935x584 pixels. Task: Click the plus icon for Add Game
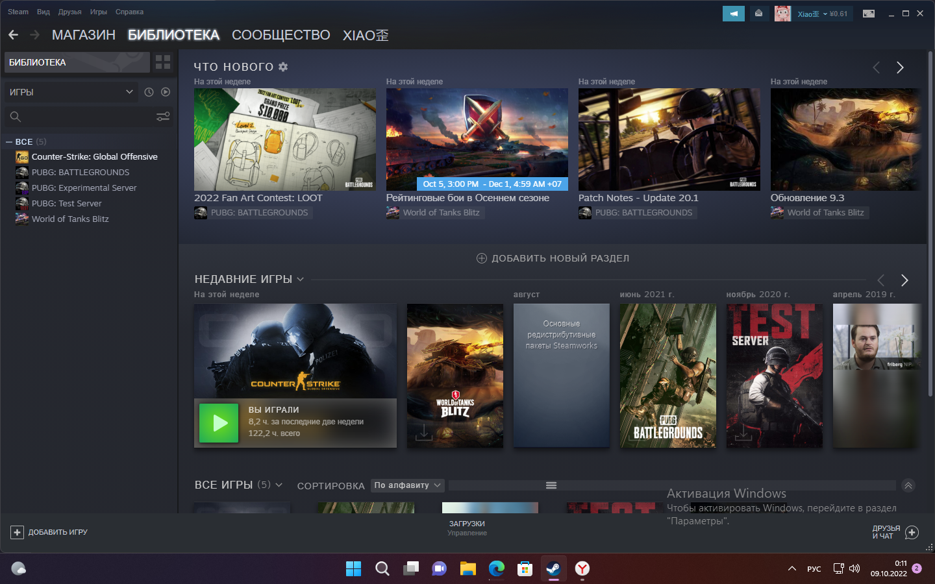(17, 532)
